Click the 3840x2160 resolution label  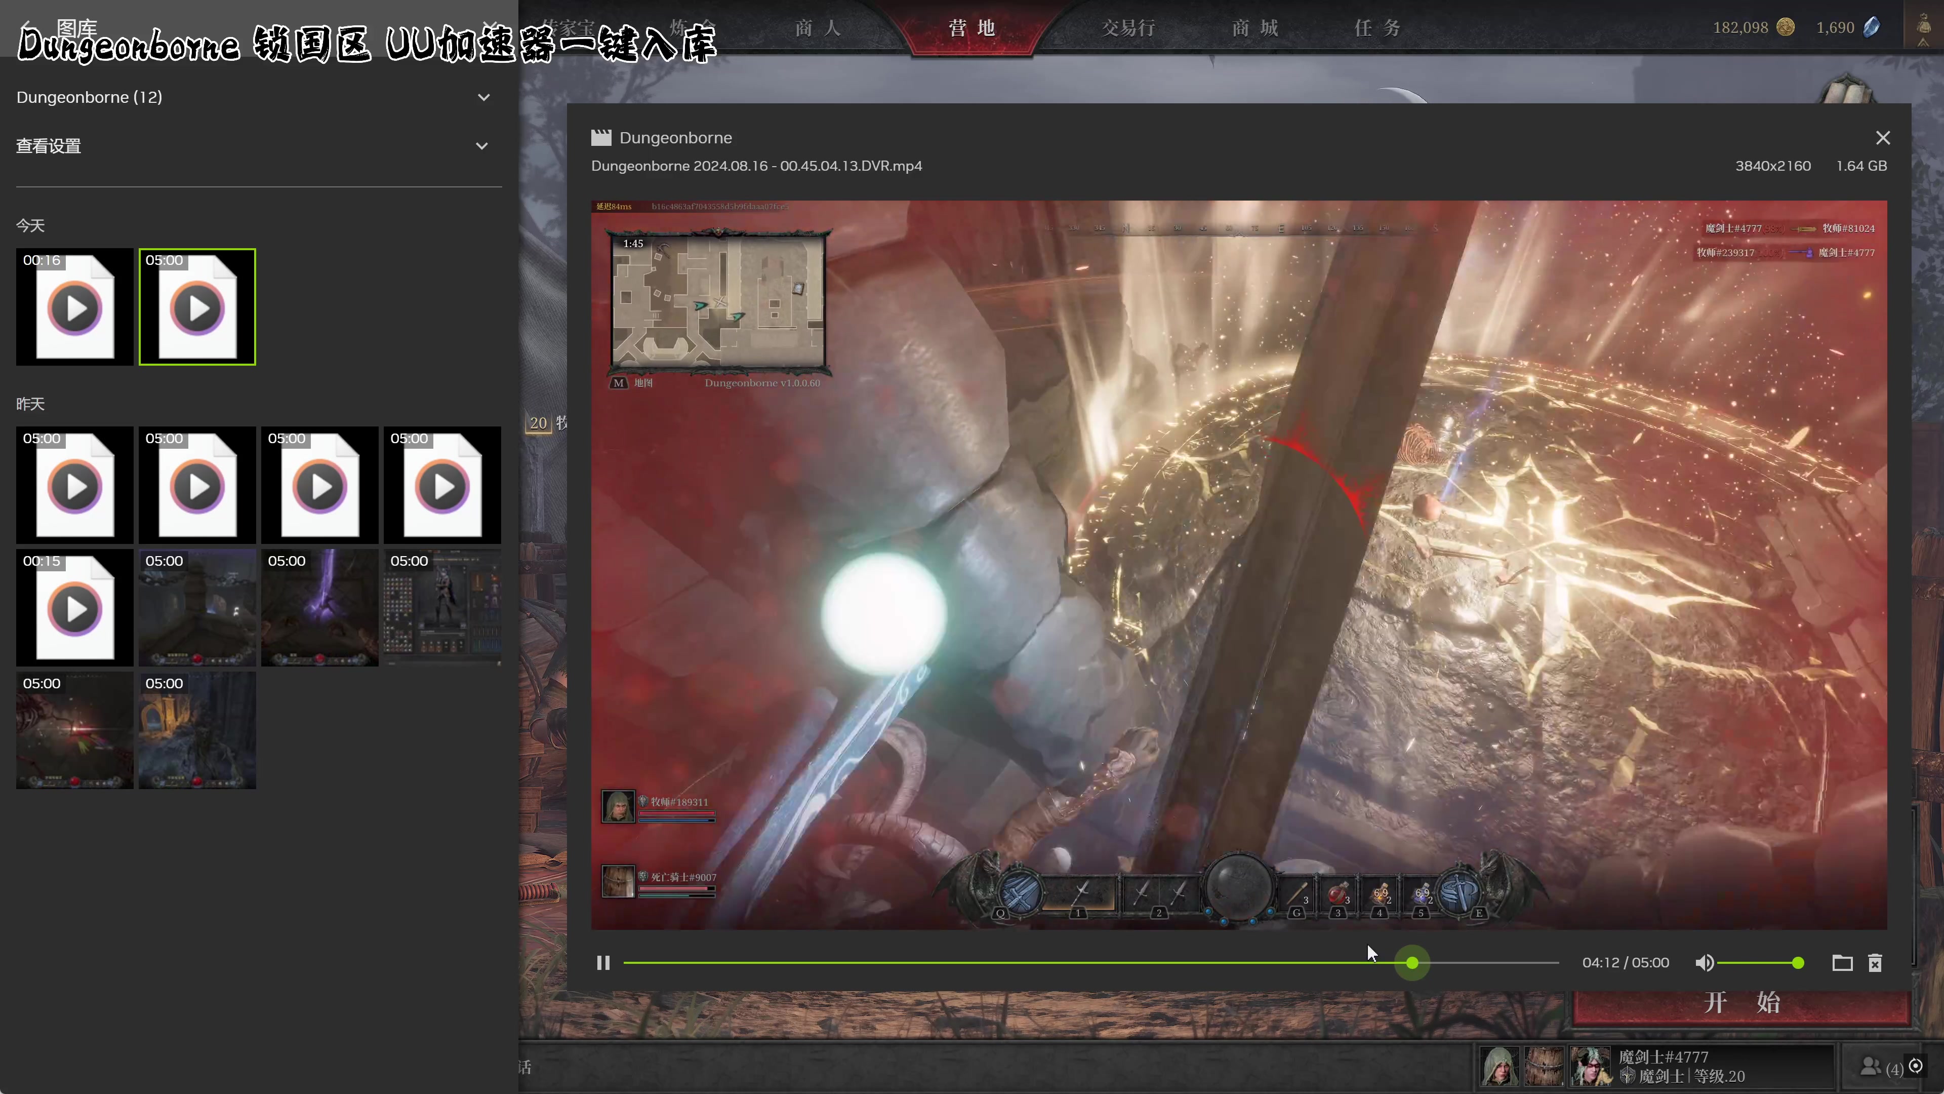pos(1773,166)
